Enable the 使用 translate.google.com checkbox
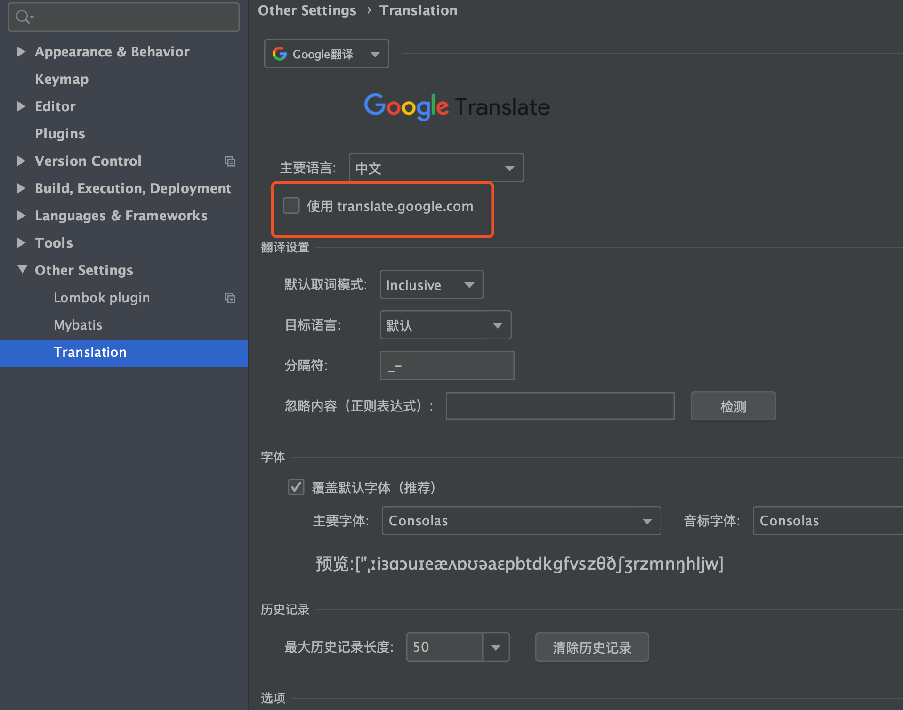This screenshot has width=903, height=710. 291,205
